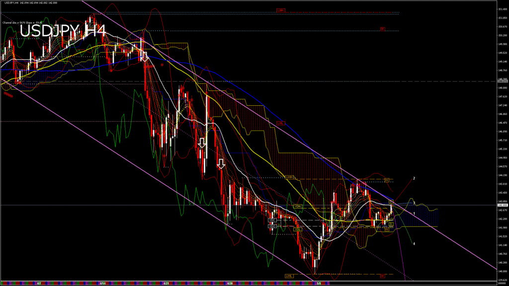Select the red LMH marker at top
Screen dimensions: 509x286
pyautogui.click(x=281, y=10)
